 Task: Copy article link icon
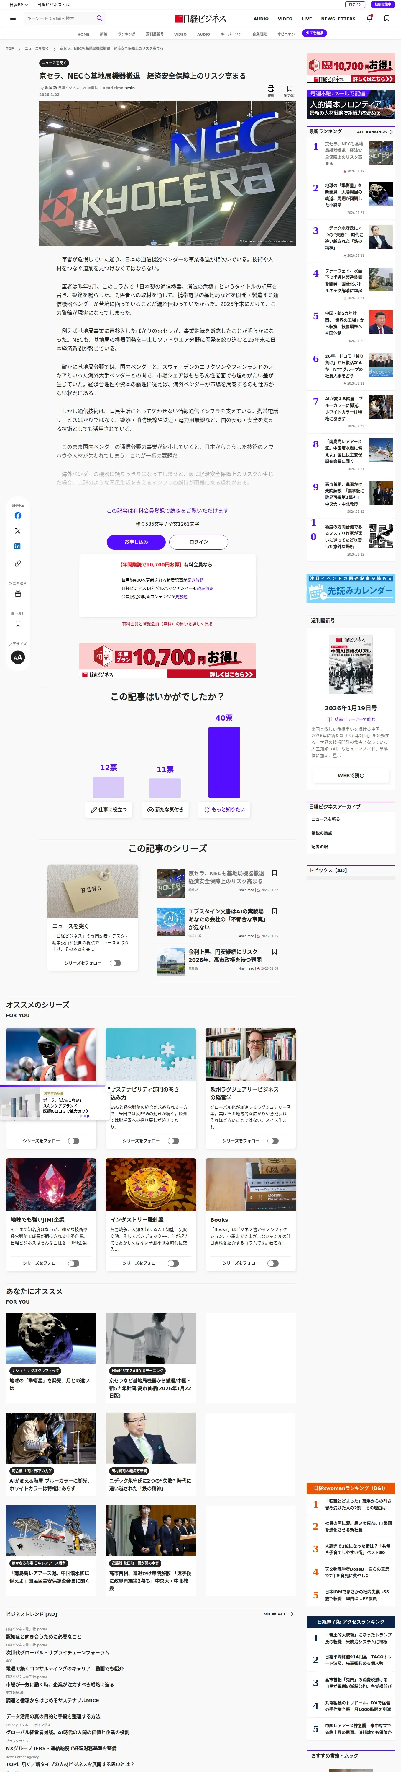18,563
